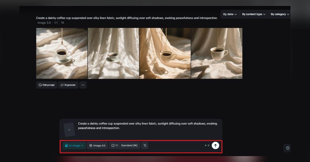Viewport: 310px width, 162px height.
Task: Click the +0 credits indicator
Action: click(x=207, y=145)
